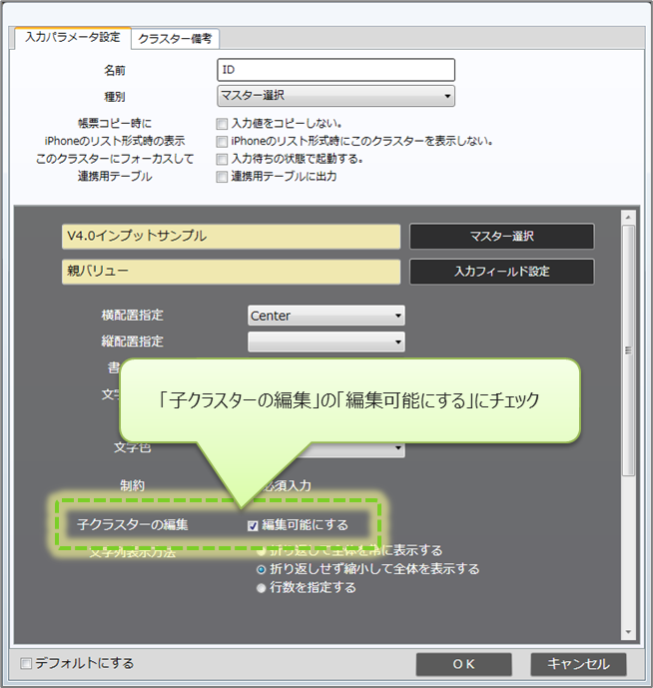Confirm with the OK button
Screen dimensions: 653x688
(463, 664)
